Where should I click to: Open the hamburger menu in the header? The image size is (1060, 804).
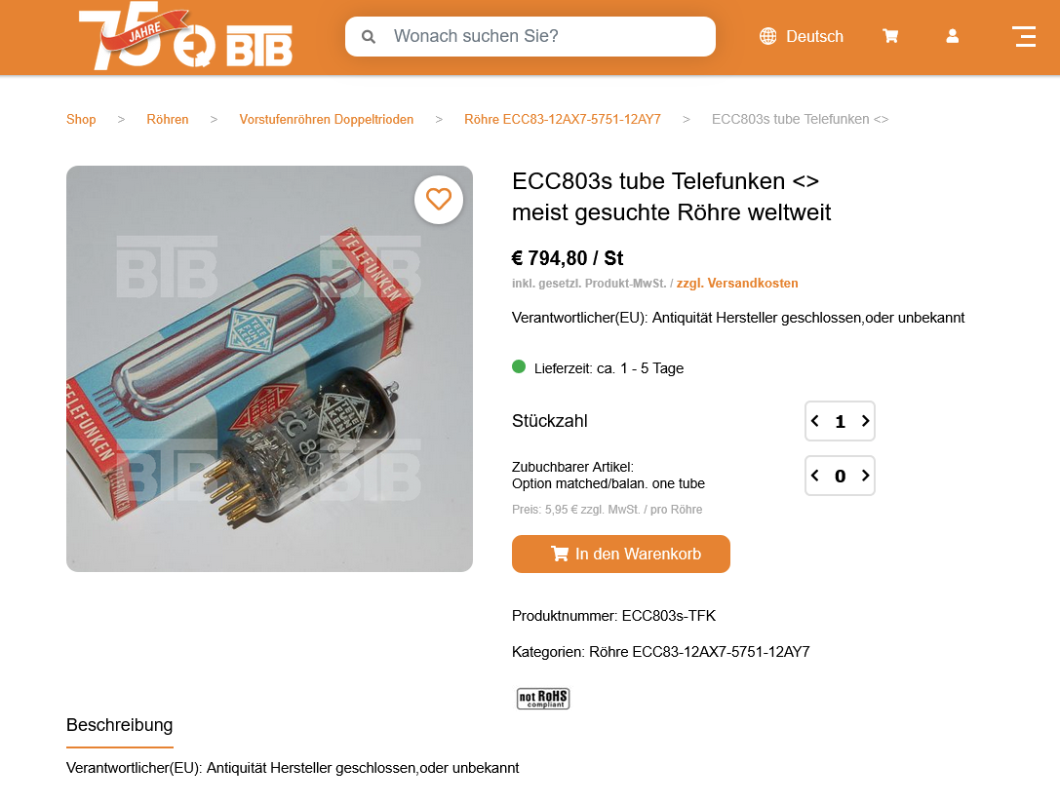[x=1025, y=36]
